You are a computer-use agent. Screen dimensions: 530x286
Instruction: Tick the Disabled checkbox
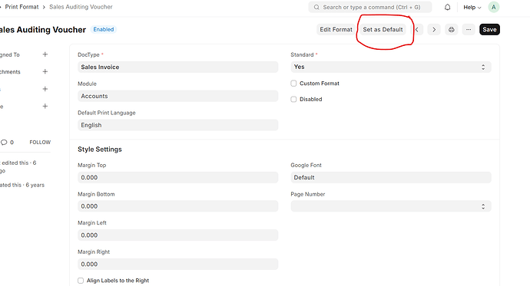[293, 99]
